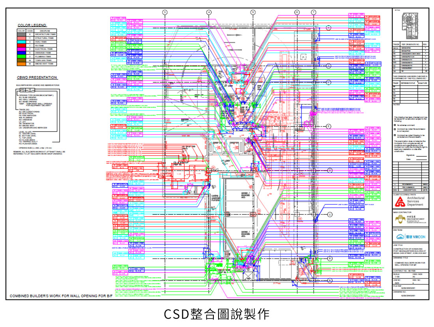Click the Architectural Services Department red logo
Viewport: 434px width, 327px height.
coord(400,202)
